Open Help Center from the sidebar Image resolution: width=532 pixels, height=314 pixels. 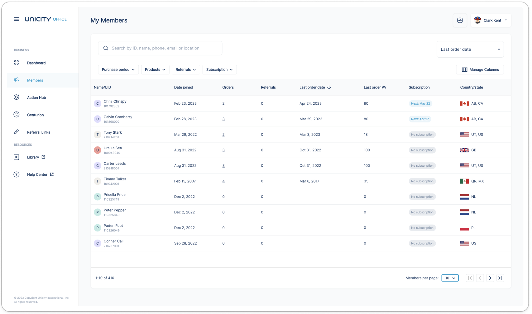(37, 175)
